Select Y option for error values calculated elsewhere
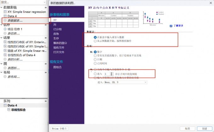 (95, 78)
